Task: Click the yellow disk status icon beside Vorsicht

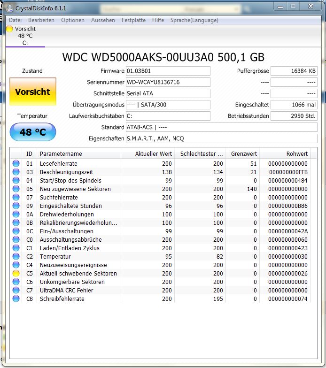Action: pos(9,29)
